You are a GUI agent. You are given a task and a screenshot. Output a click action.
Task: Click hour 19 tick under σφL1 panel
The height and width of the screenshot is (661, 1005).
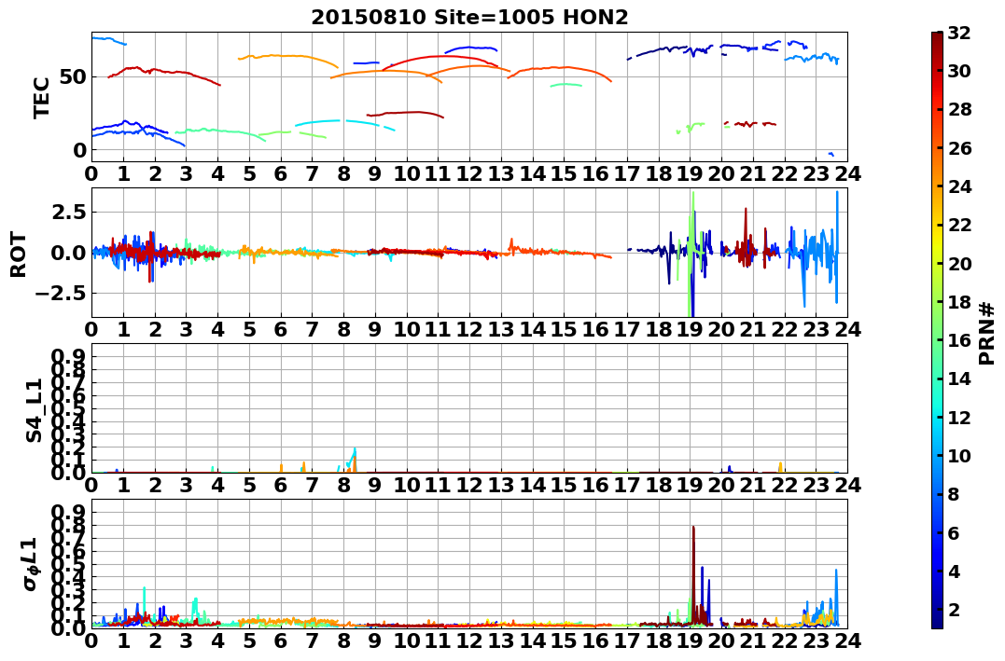(690, 640)
